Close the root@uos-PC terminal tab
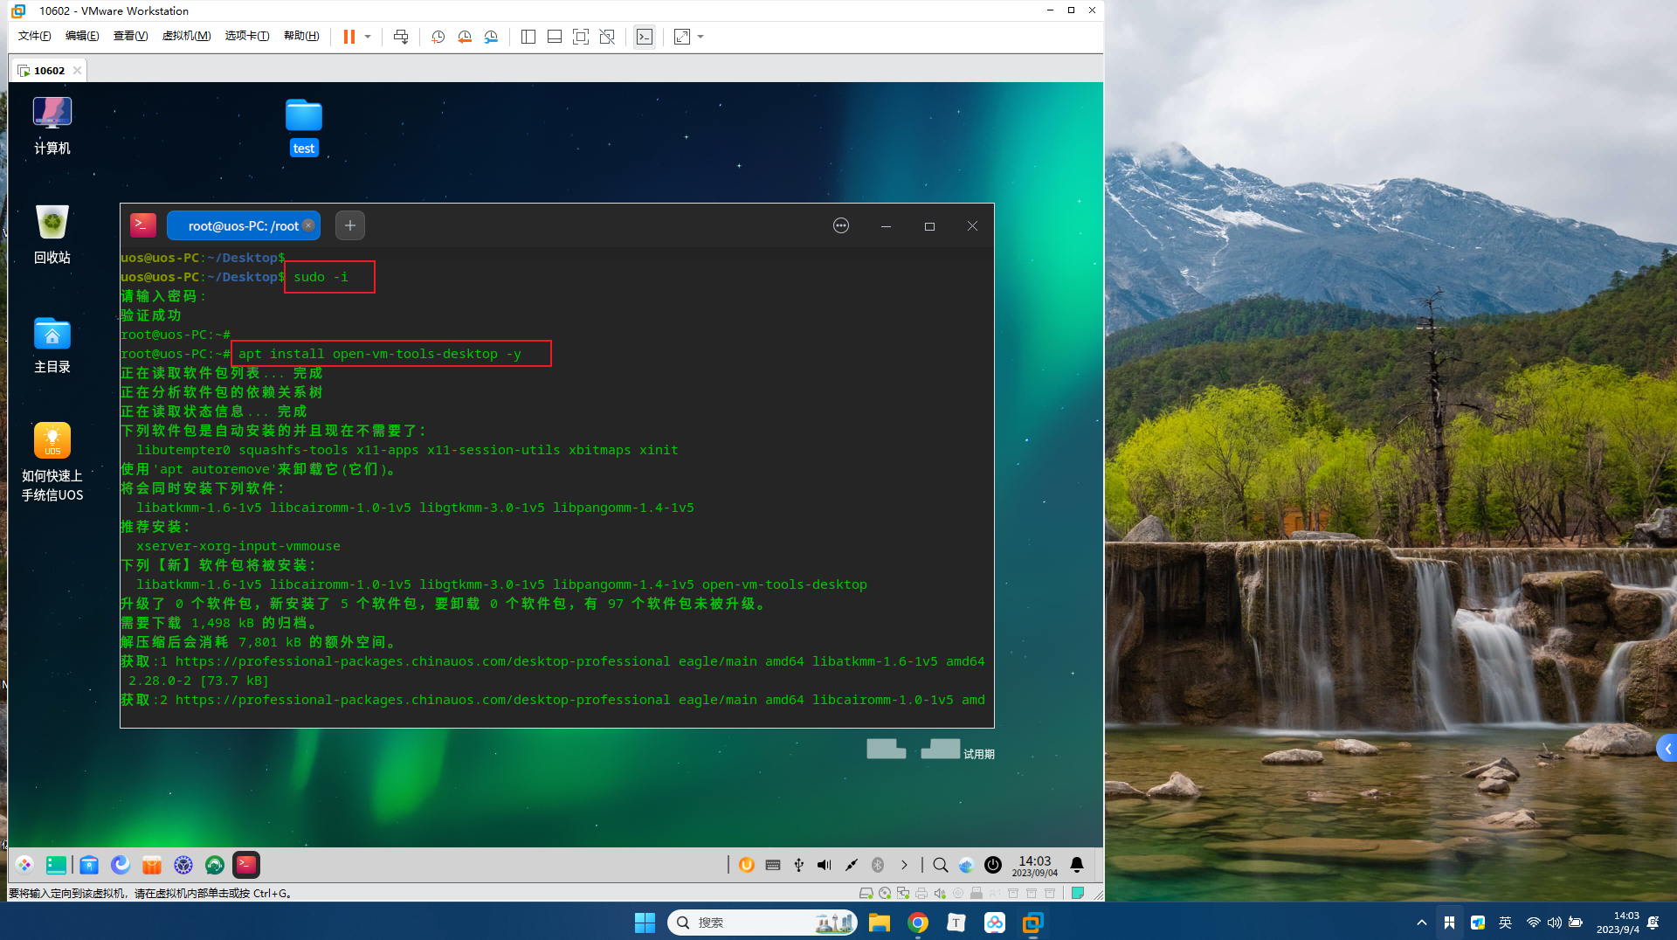Image resolution: width=1677 pixels, height=940 pixels. 308,225
